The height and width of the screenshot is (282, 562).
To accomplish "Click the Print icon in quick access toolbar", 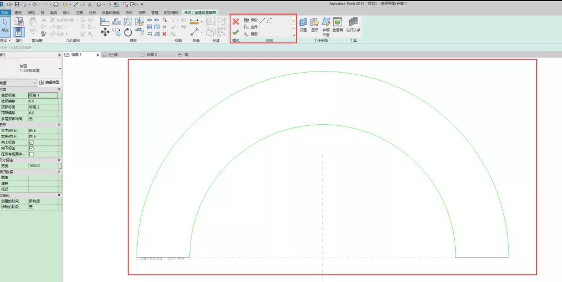I will click(55, 4).
